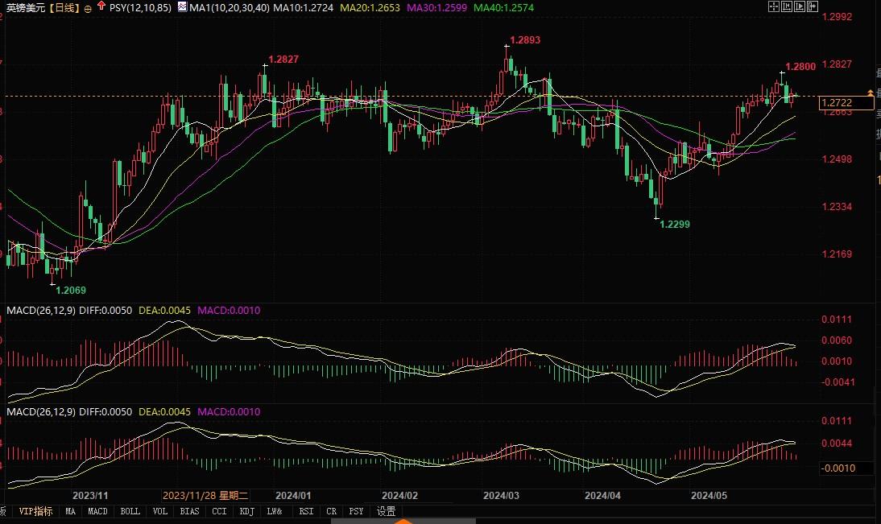Select the add-indicator-pane chart icon
Viewport: 881px width, 524px height.
point(787,6)
